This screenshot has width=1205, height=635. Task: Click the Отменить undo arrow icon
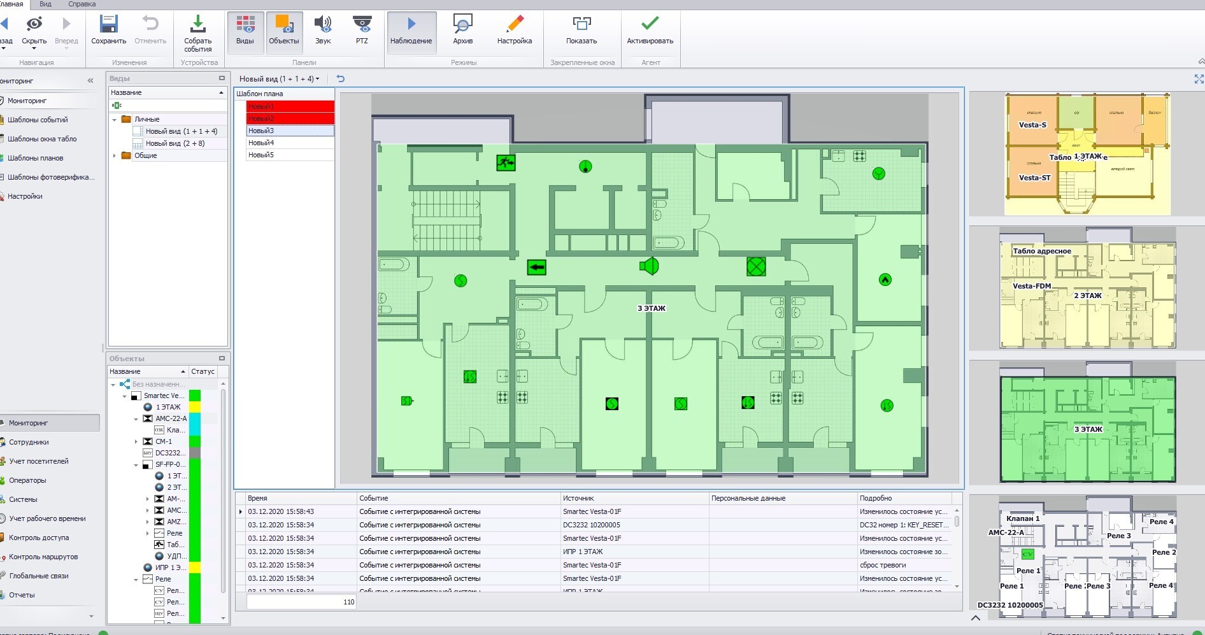point(150,24)
